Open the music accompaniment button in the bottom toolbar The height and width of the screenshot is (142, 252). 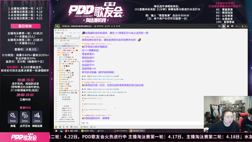(x=84, y=127)
